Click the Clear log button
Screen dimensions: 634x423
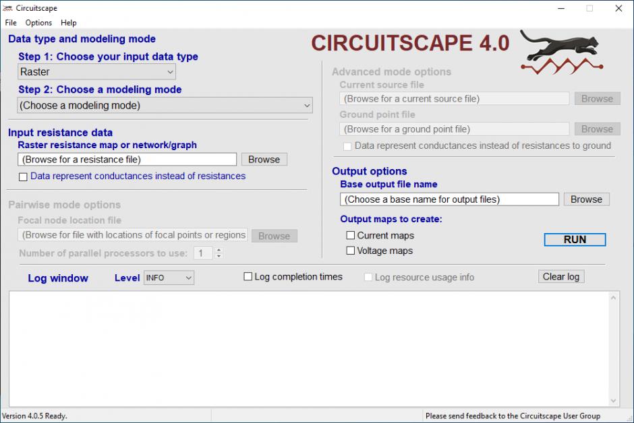560,276
